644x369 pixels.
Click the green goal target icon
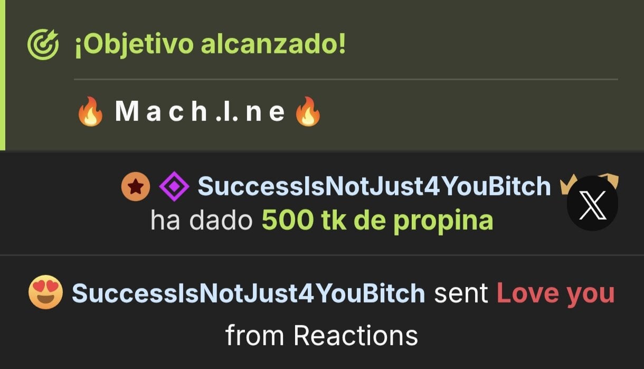(43, 45)
